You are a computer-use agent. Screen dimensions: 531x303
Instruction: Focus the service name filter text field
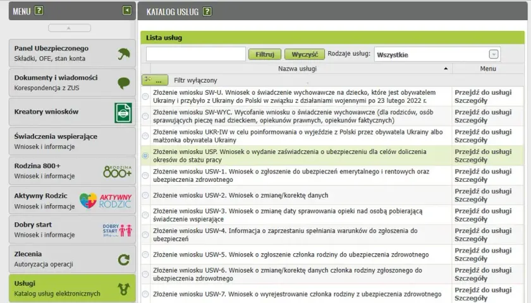tap(196, 54)
